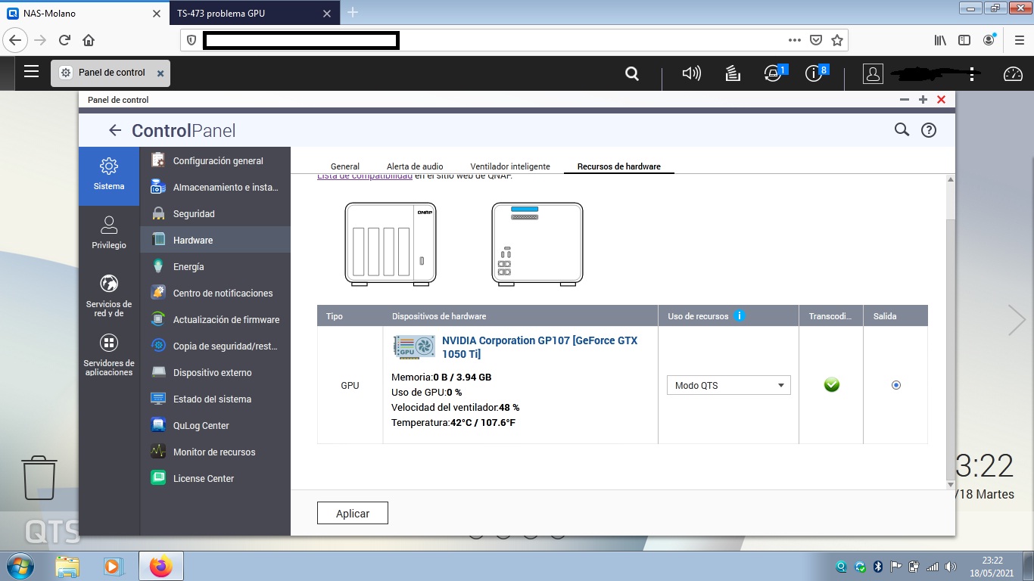1034x581 pixels.
Task: Open Monitor de recursos in sidebar
Action: pos(214,452)
